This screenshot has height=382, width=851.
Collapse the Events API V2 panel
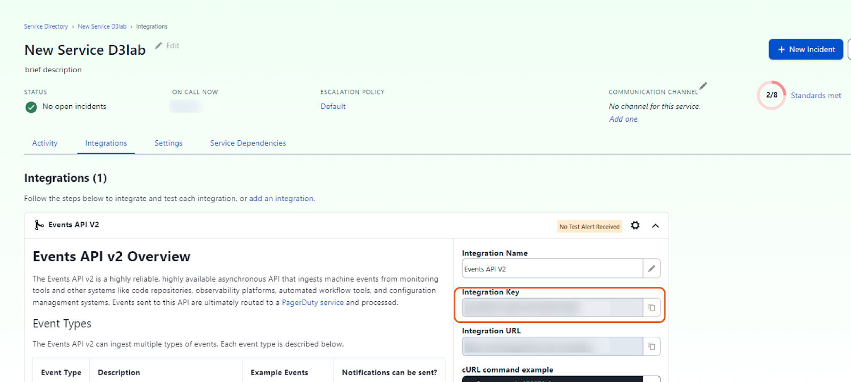point(655,226)
